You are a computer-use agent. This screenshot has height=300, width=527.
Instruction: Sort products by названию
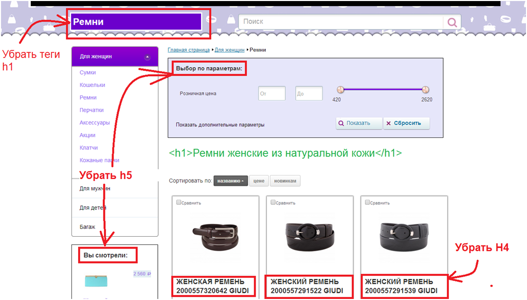tap(230, 181)
